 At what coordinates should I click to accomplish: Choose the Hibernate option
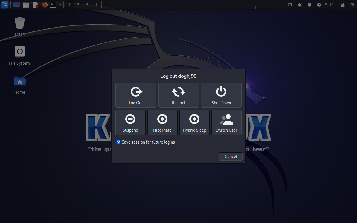[x=162, y=122]
